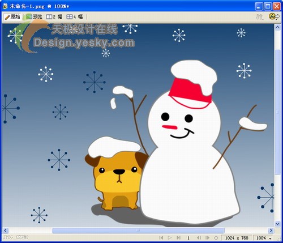Image resolution: width=283 pixels, height=243 pixels.
Task: Click the scroll-right arrow on horizontal scrollbar
Action: (271, 231)
